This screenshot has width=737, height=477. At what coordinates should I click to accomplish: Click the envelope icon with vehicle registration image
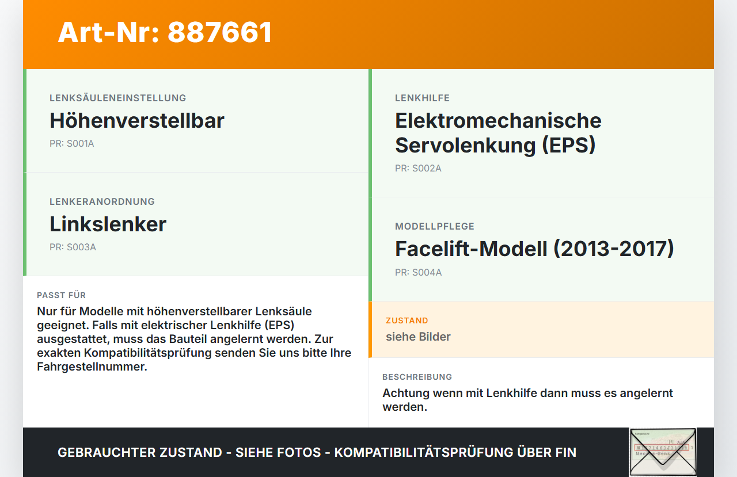[663, 452]
